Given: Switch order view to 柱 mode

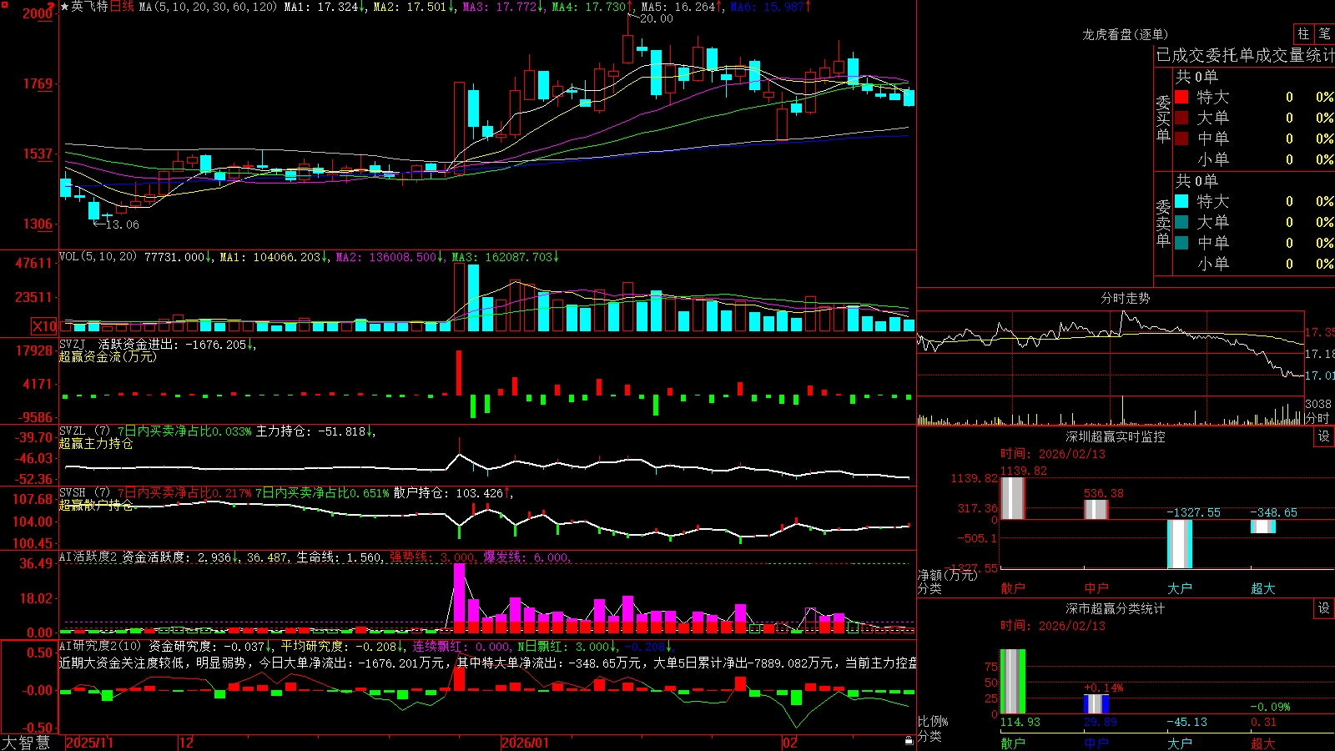Looking at the screenshot, I should tap(1303, 34).
